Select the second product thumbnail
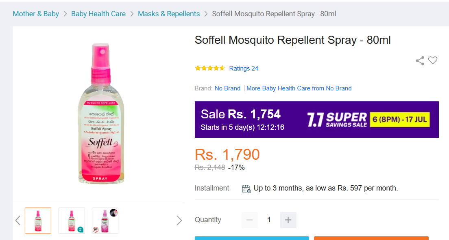 coord(72,221)
